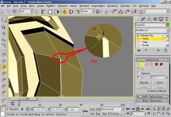Open the Rendering menu
Viewport: 171px width, 117px height.
click(x=112, y=6)
